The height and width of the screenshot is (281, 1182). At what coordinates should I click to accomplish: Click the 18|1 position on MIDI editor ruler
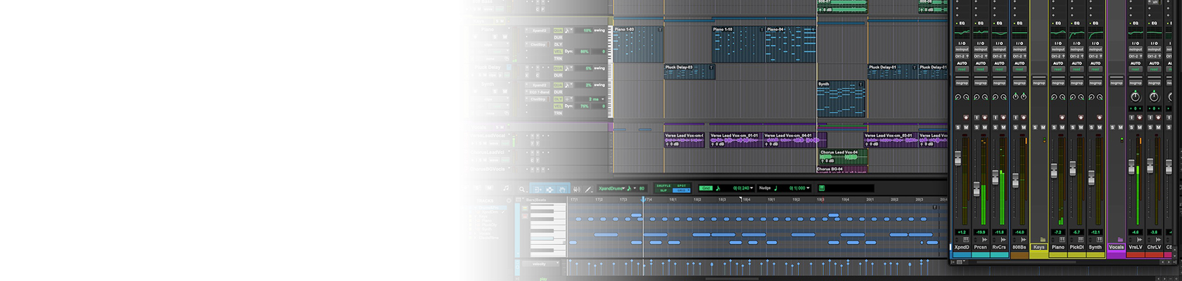(x=673, y=200)
